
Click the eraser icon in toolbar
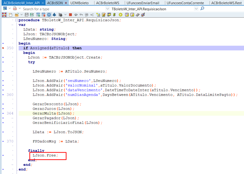[x=138, y=15]
